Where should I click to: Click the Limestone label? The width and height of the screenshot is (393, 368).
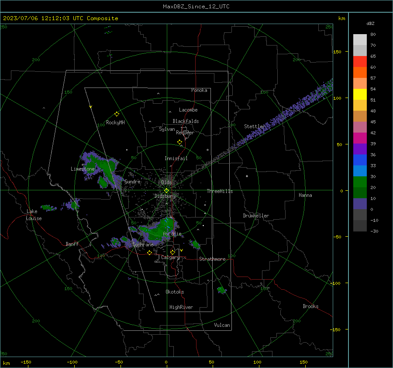coord(83,169)
